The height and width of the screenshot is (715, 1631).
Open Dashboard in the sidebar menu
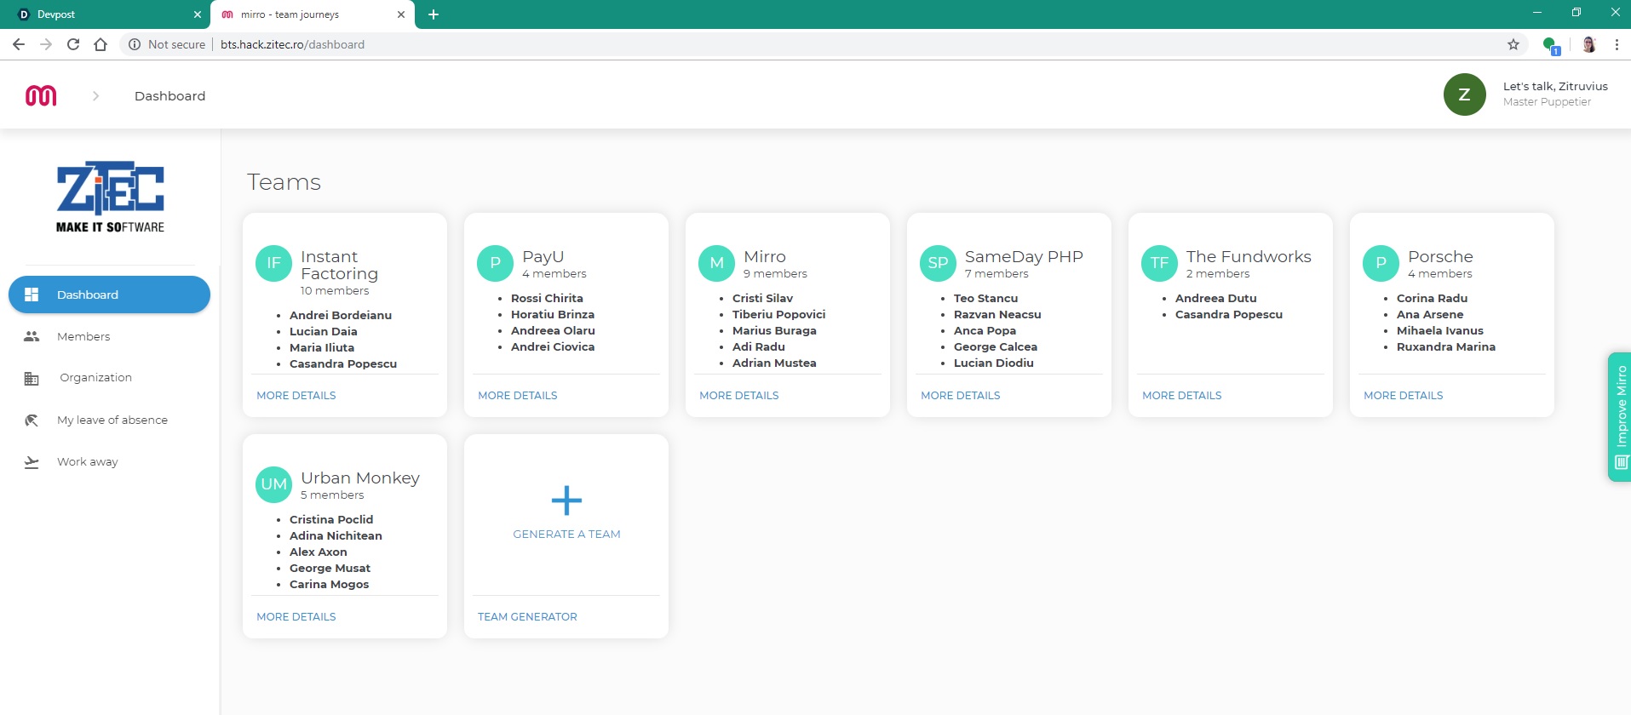pos(109,295)
